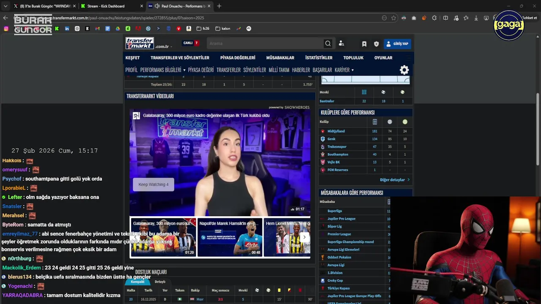
Task: Open the Southampton club link
Action: pos(338,155)
